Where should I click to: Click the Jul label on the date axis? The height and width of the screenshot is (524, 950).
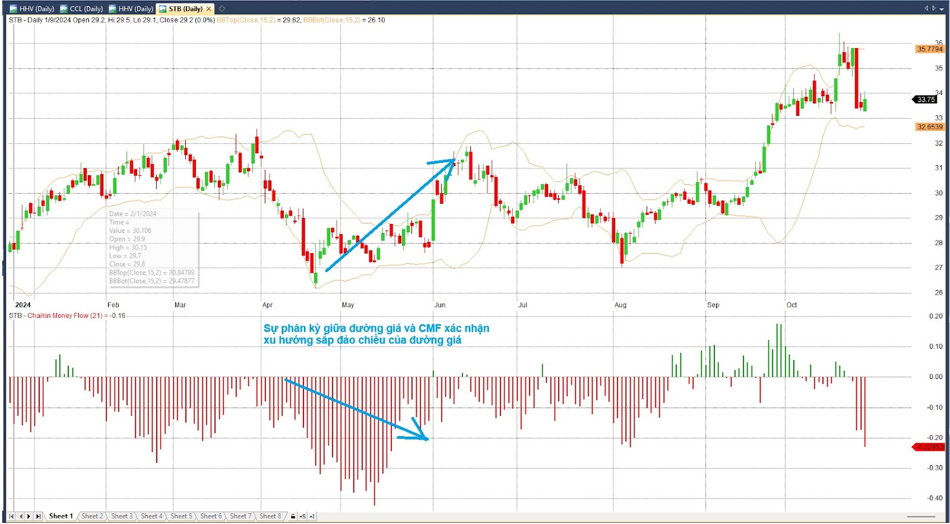click(x=522, y=305)
